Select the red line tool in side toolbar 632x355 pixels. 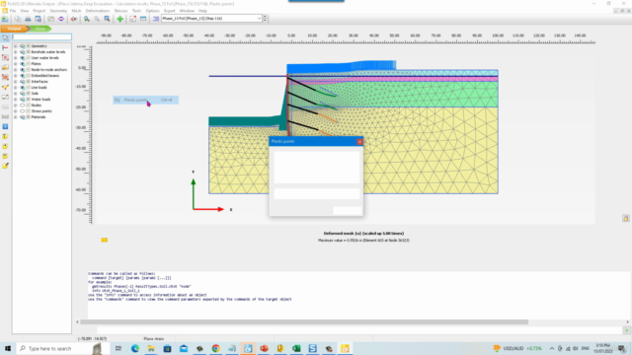click(5, 48)
